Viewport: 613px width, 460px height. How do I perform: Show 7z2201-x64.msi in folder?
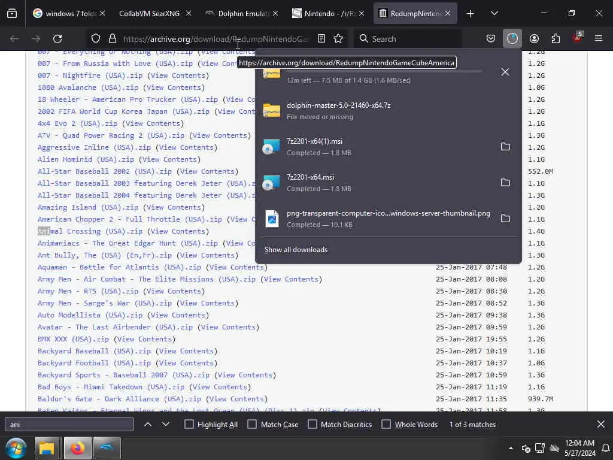[505, 183]
